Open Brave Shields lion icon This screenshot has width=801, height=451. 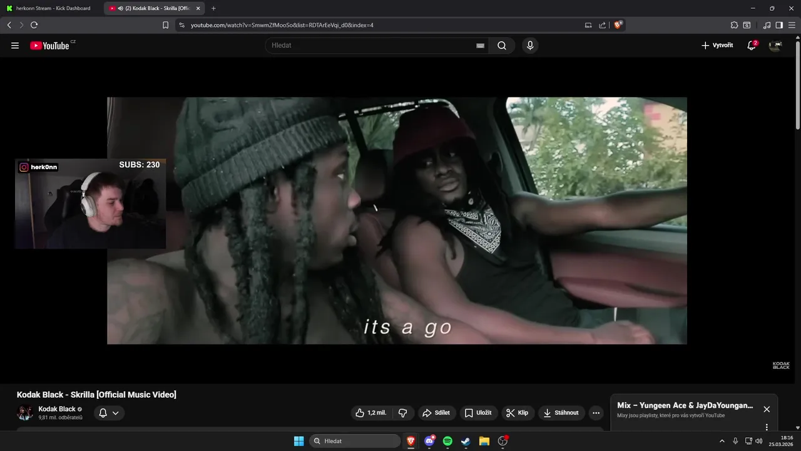click(618, 25)
